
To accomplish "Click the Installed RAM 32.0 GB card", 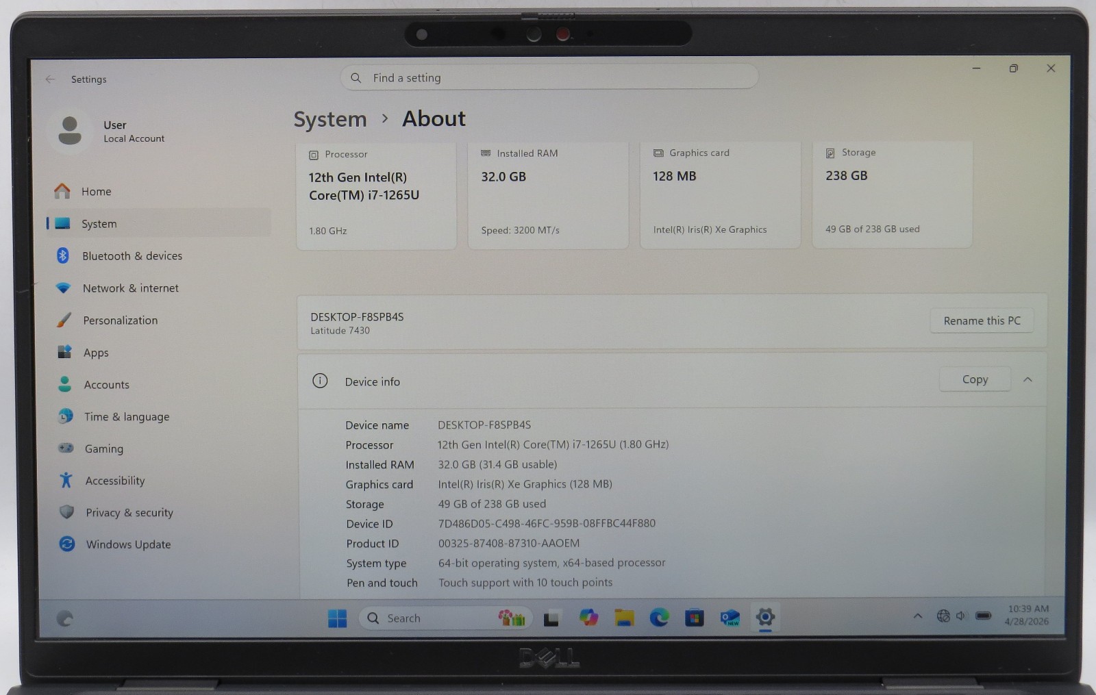I will coord(548,194).
